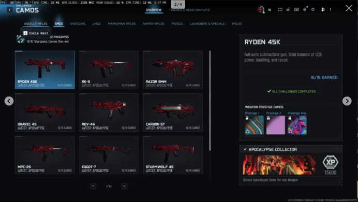The image size is (358, 202).
Task: Switch to Sniper Rifles category tab
Action: [154, 24]
